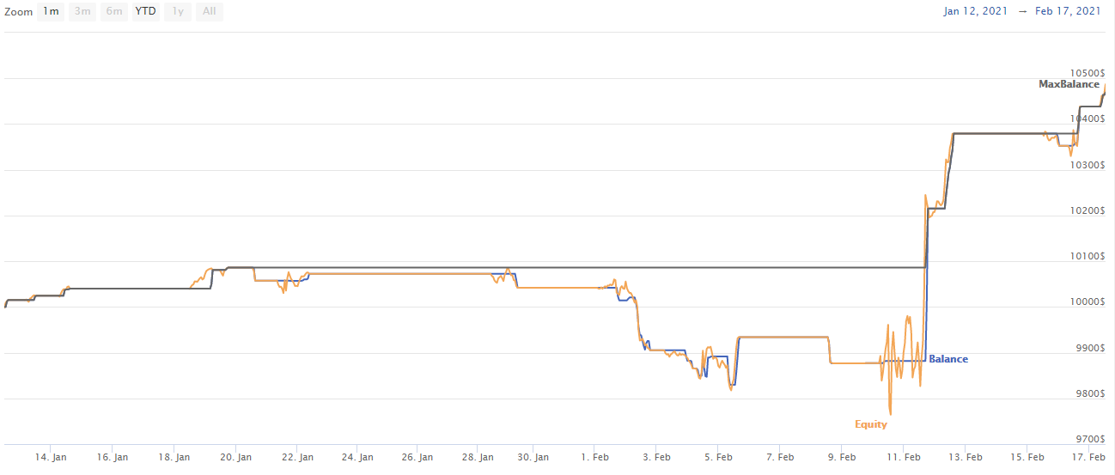1115x475 pixels.
Task: Click the 9700$ y-axis label
Action: coord(1091,439)
